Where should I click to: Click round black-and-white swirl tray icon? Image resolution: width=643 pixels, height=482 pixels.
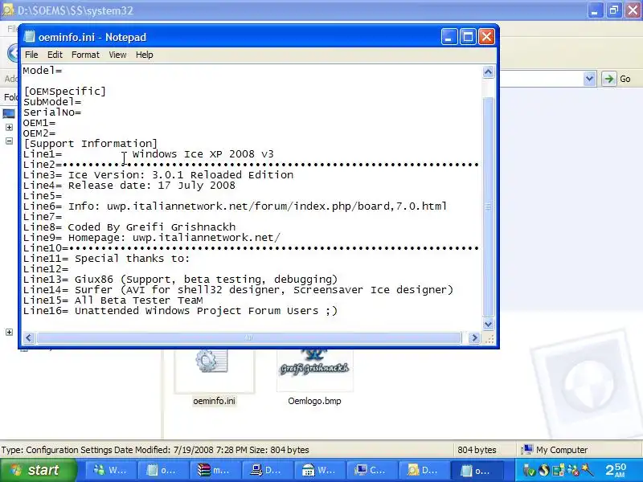click(544, 470)
